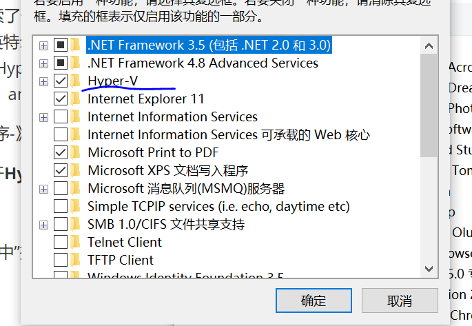The image size is (472, 326).
Task: Expand the Internet Information Services node
Action: point(44,117)
